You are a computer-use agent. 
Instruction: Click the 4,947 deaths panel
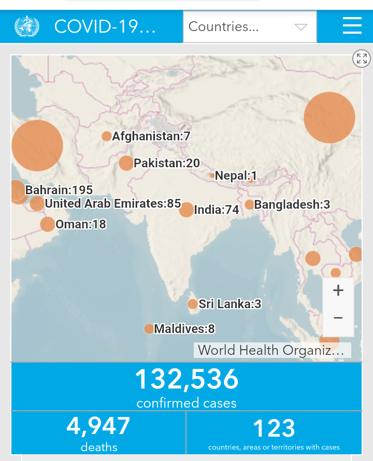point(98,433)
